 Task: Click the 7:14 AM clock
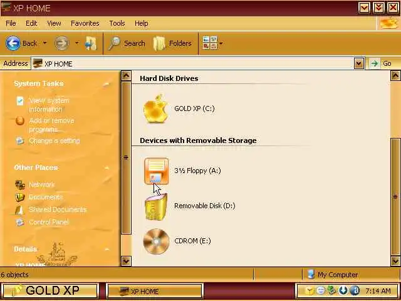click(378, 291)
